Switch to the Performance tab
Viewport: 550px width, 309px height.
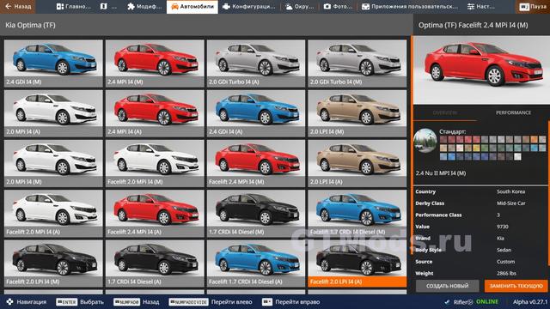coord(513,112)
